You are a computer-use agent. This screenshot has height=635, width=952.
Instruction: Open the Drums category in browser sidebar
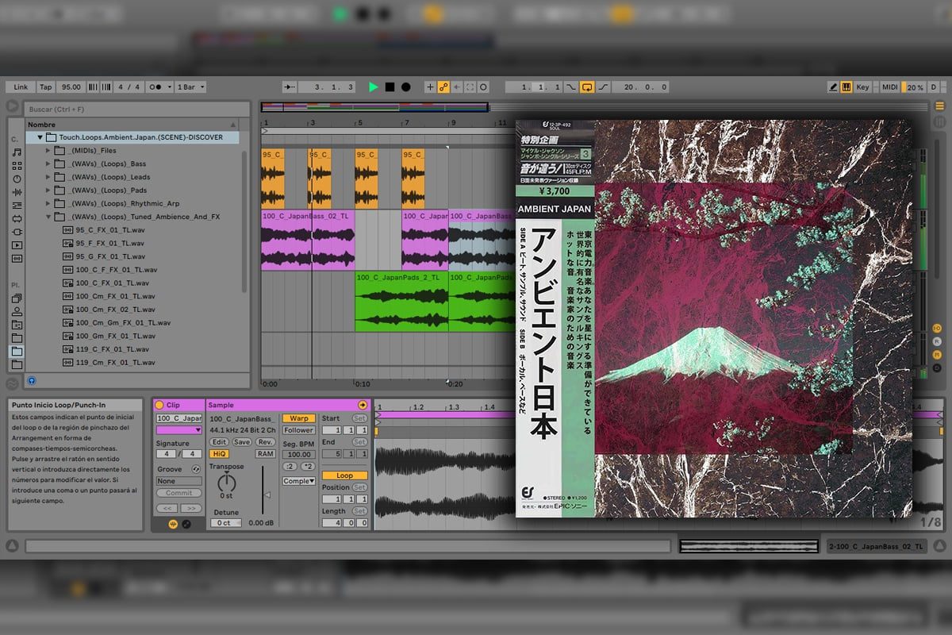(17, 166)
